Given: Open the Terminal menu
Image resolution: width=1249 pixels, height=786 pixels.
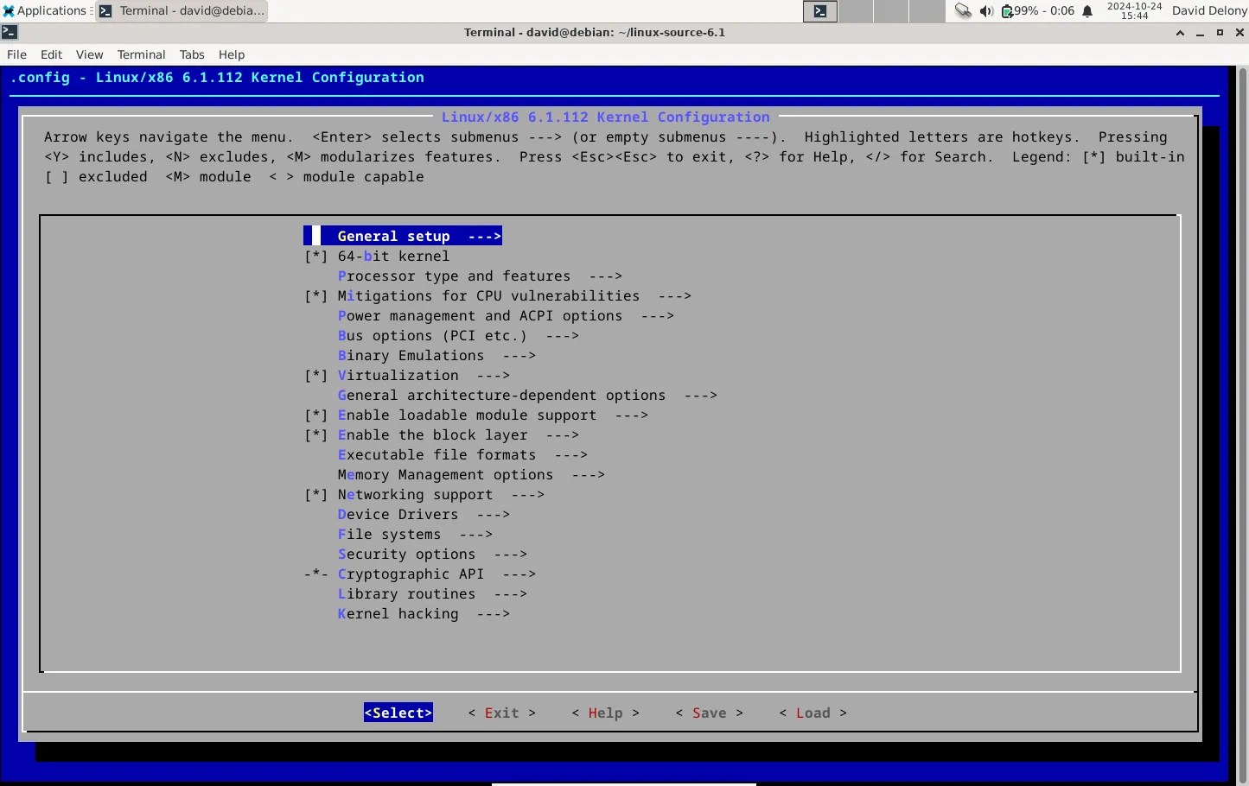Looking at the screenshot, I should coord(141,54).
